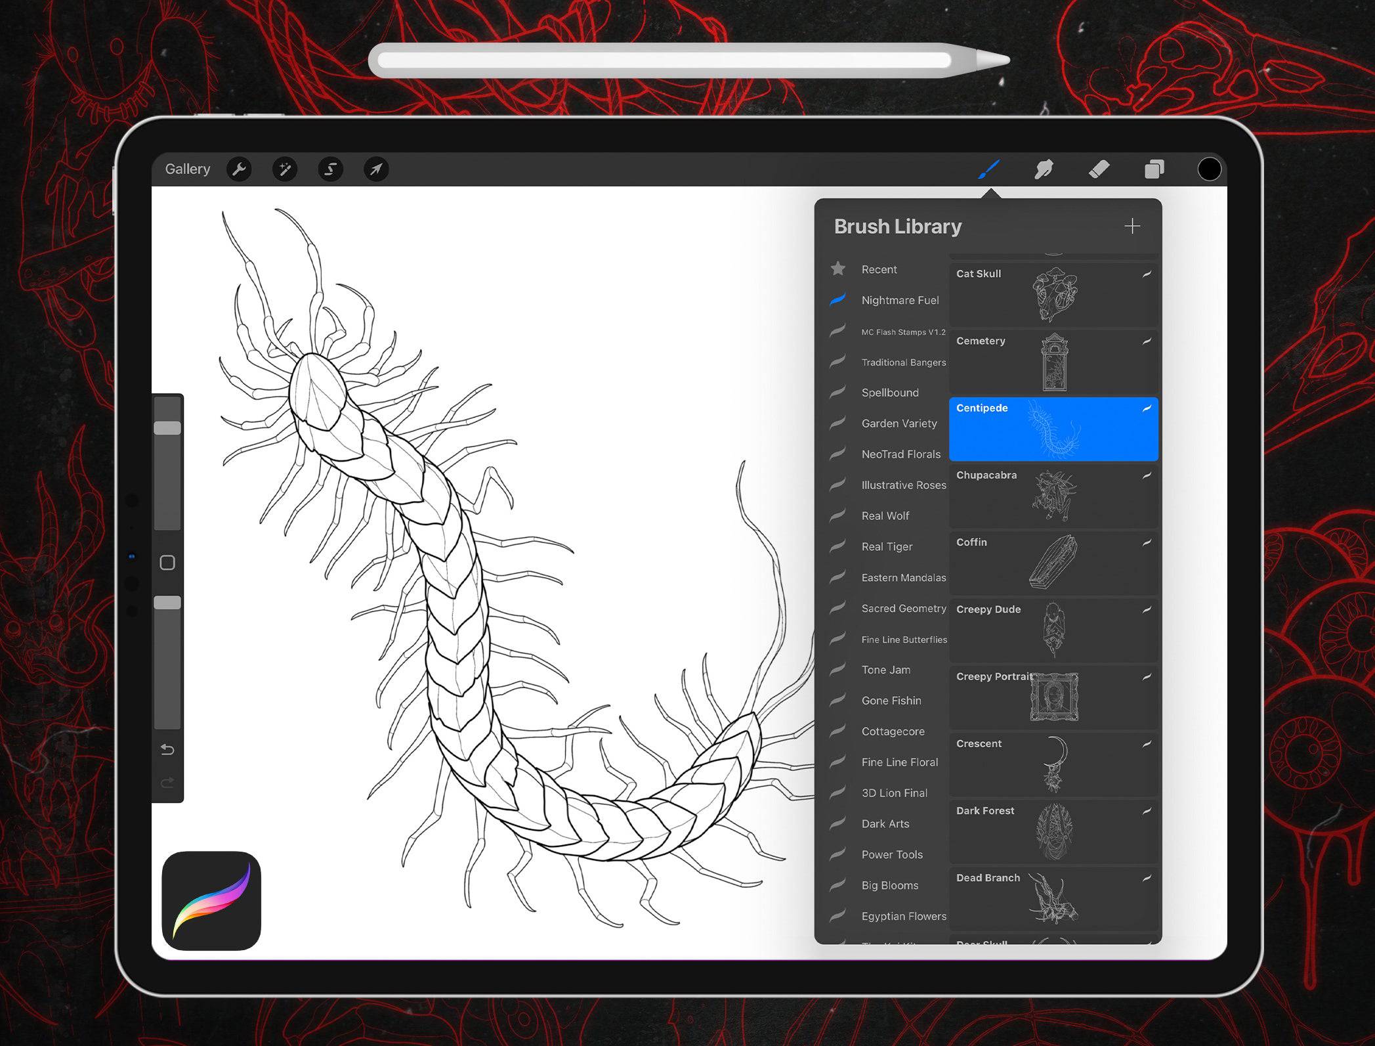Viewport: 1375px width, 1046px height.
Task: Open the Actions wrench menu
Action: [239, 169]
